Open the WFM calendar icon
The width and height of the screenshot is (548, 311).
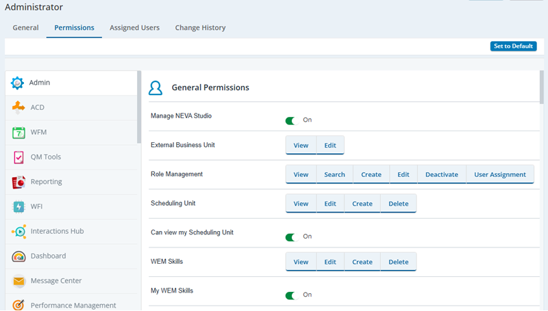click(18, 133)
